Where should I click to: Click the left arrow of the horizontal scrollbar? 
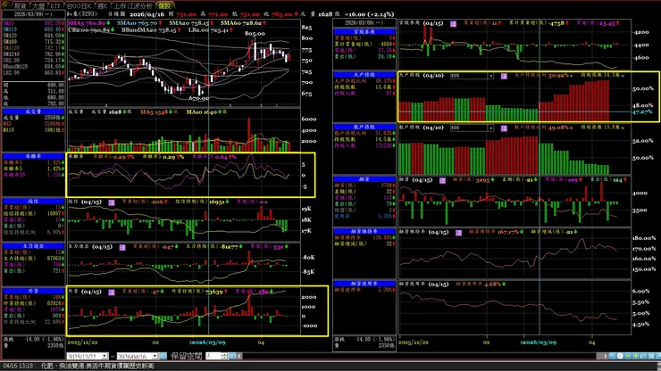239,356
